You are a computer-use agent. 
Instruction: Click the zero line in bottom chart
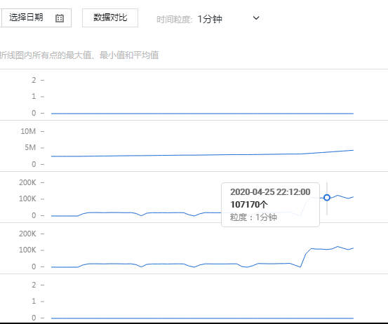[x=202, y=318]
